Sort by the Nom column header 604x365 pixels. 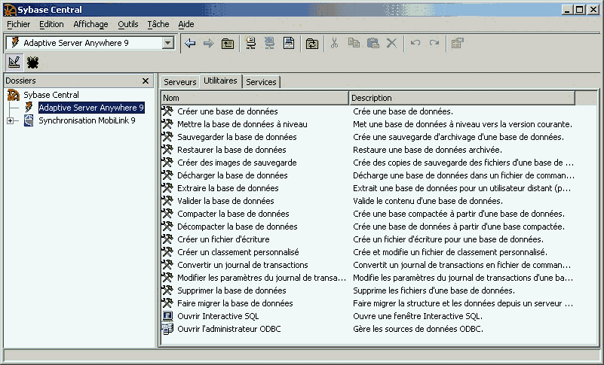(x=254, y=98)
